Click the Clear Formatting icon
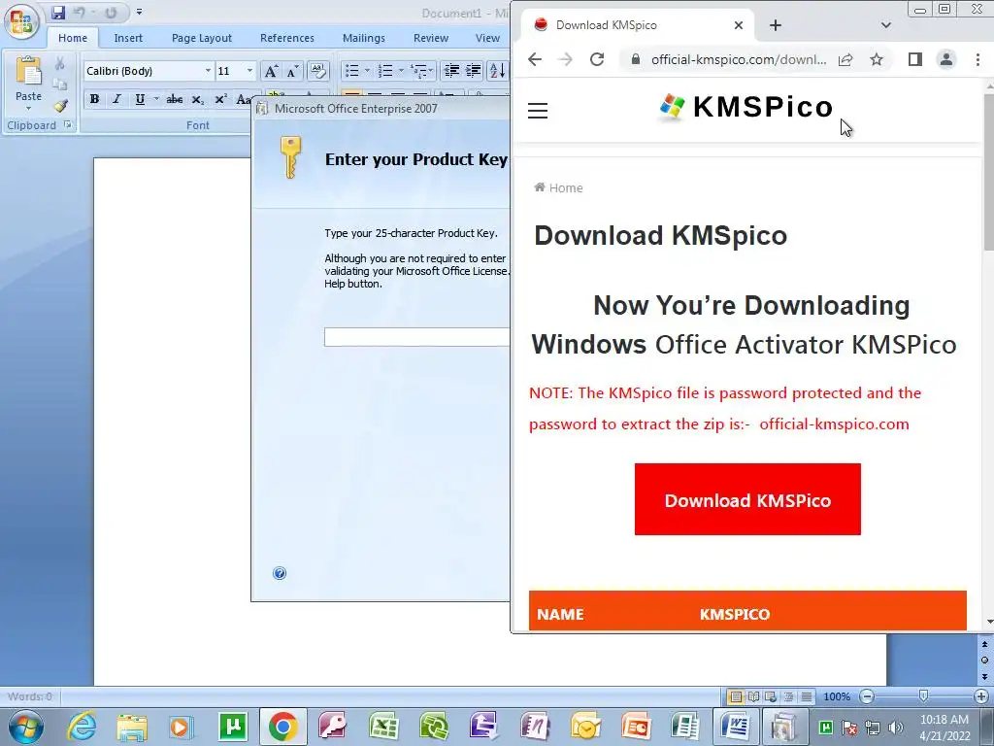Viewport: 994px width, 746px height. click(x=317, y=70)
